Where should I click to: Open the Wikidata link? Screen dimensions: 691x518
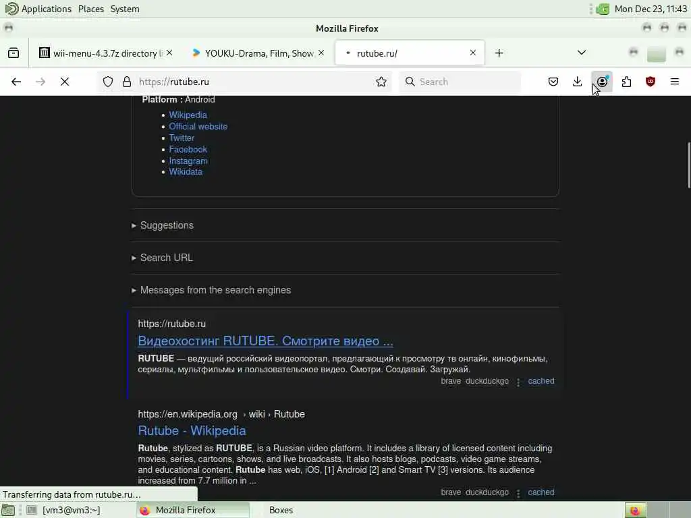pyautogui.click(x=186, y=172)
